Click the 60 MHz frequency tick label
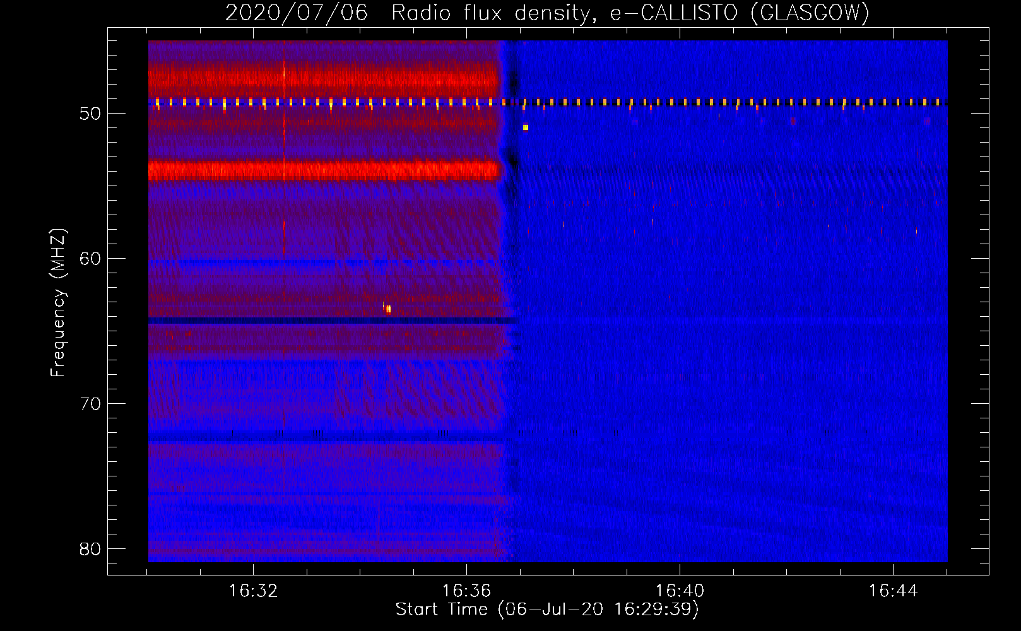The image size is (1021, 631). tap(90, 259)
